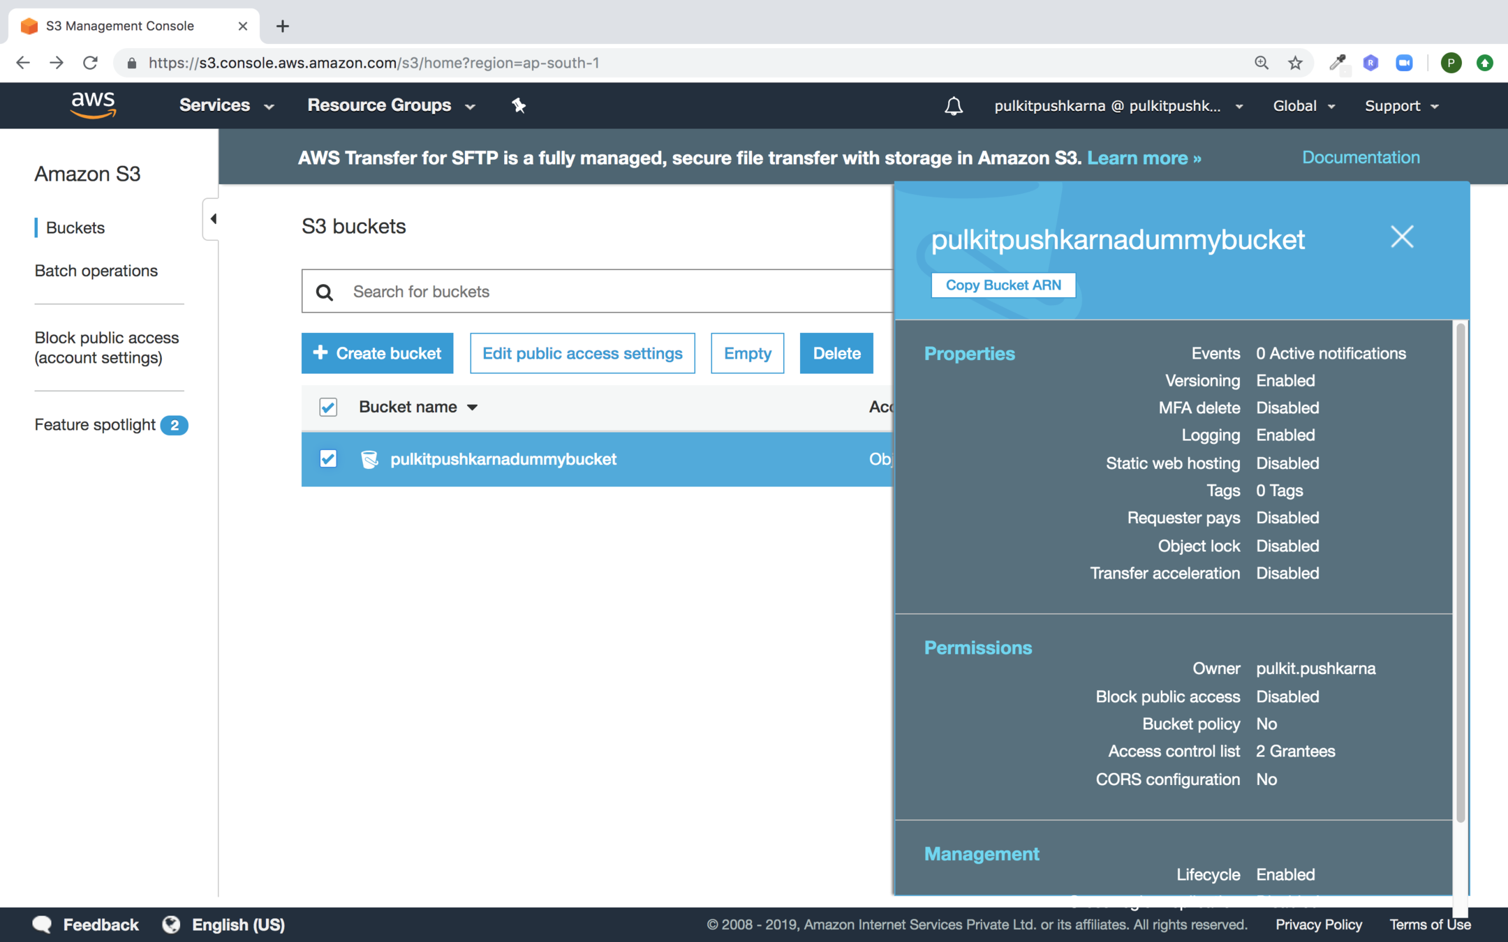The width and height of the screenshot is (1508, 942).
Task: Click the browser forward arrow
Action: (57, 63)
